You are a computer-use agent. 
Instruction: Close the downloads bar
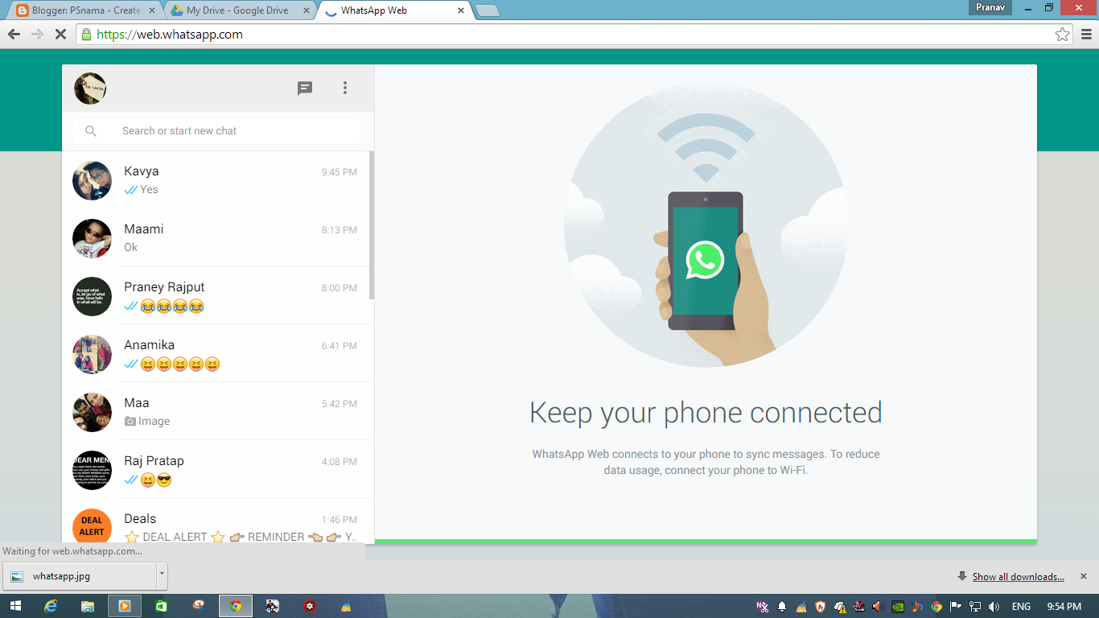1083,576
